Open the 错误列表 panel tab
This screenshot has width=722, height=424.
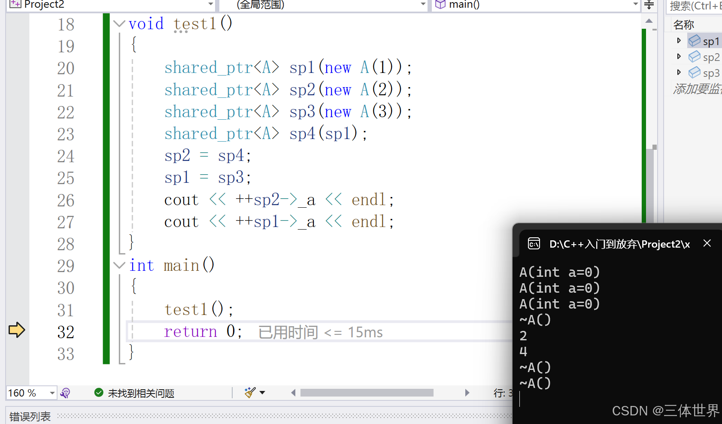pyautogui.click(x=30, y=416)
